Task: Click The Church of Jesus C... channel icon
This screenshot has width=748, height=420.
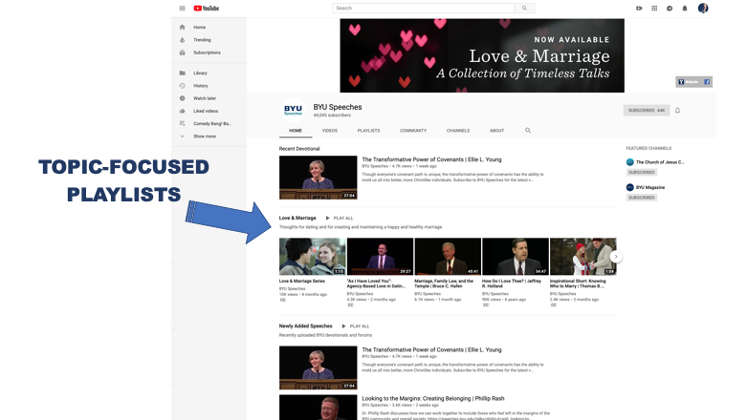Action: pyautogui.click(x=629, y=162)
